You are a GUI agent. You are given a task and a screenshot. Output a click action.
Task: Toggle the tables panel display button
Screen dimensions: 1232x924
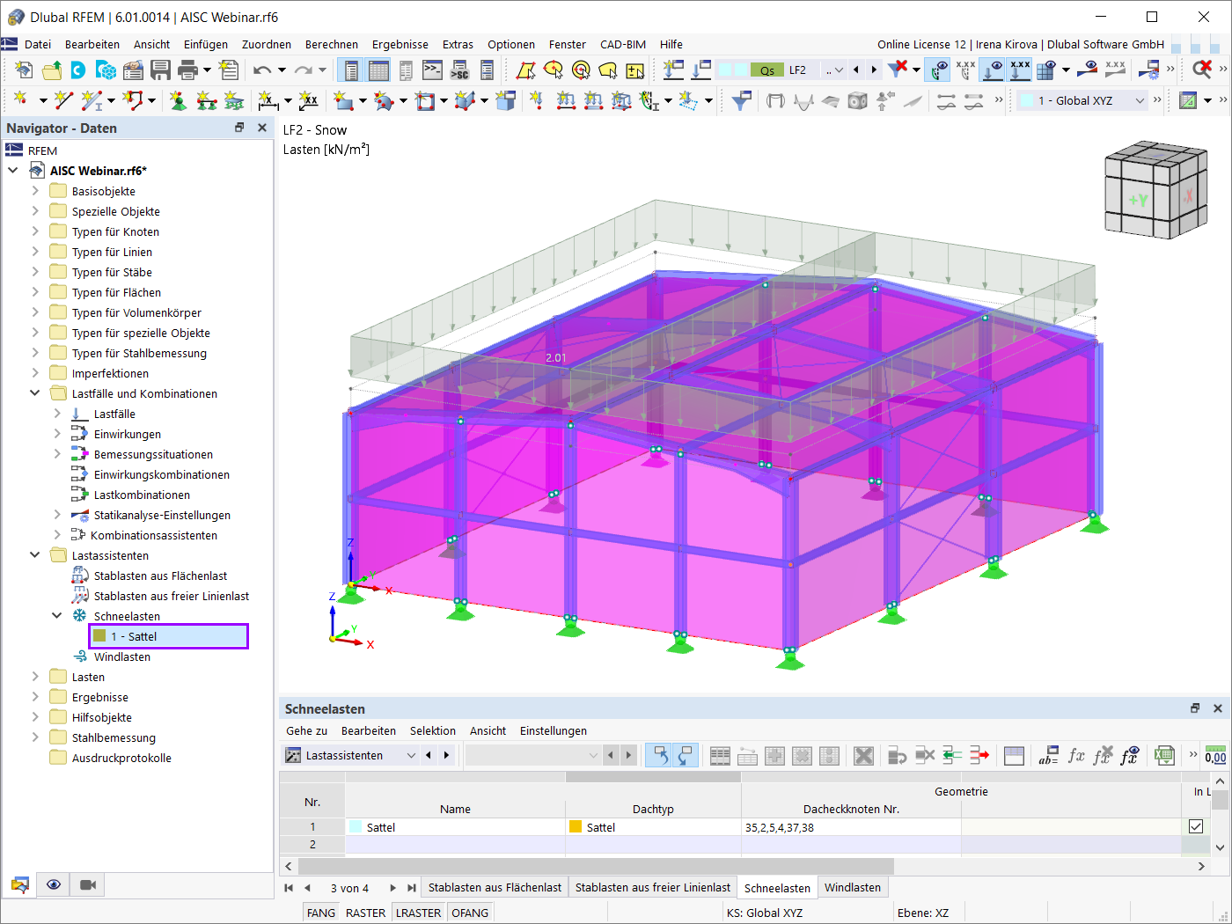pos(379,70)
